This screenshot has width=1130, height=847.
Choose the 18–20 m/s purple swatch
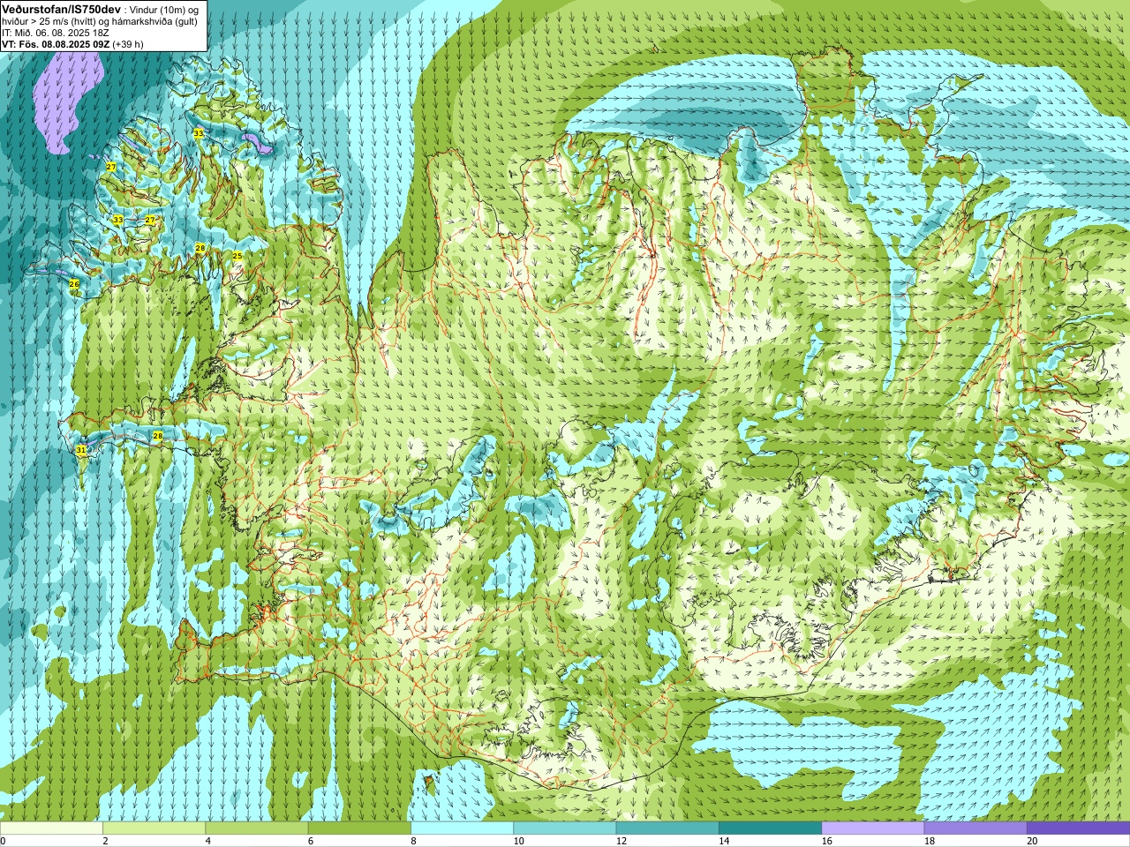(976, 828)
